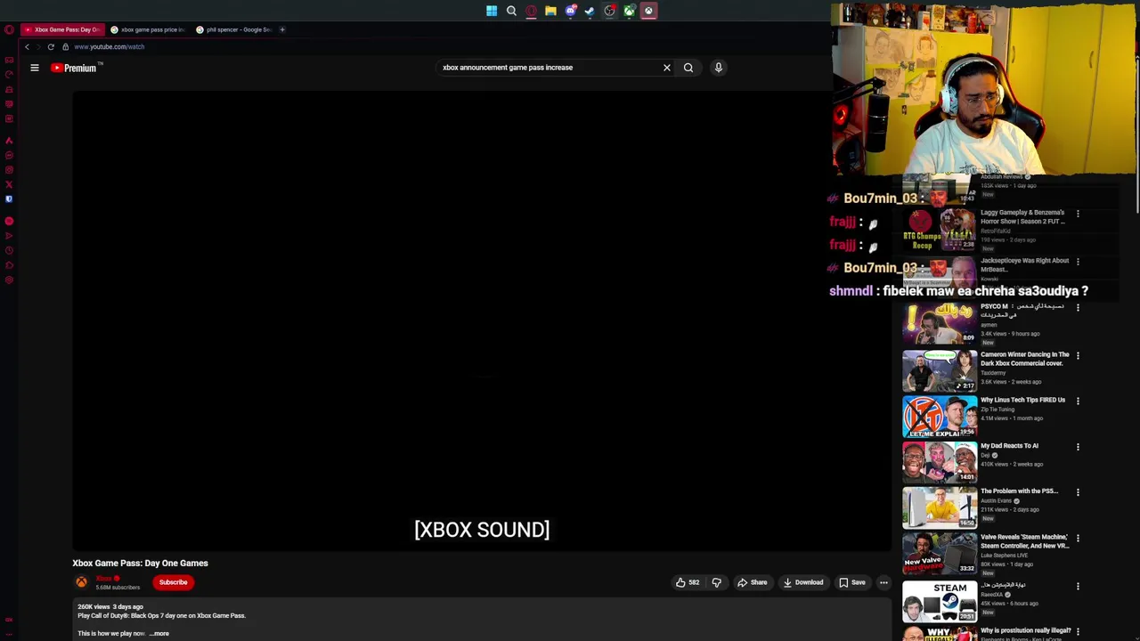
Task: Open options for 'Laggy Gameplay & Benzema's' video
Action: coord(1078,214)
